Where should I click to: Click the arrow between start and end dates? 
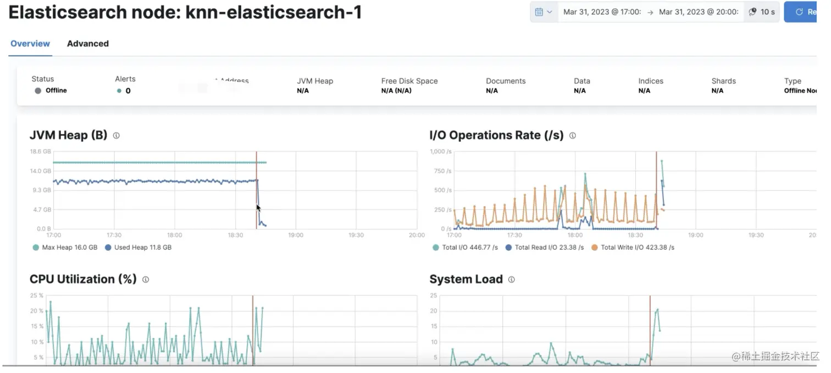tap(650, 12)
